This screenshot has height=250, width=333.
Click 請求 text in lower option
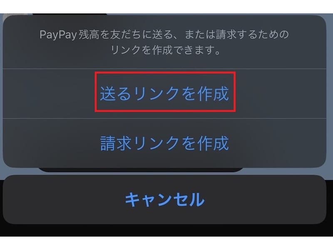click(x=115, y=143)
